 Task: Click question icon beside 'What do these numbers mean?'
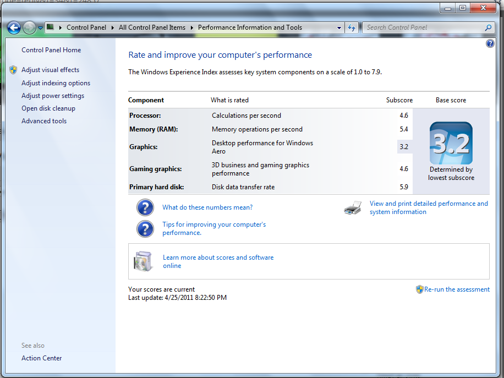point(145,207)
